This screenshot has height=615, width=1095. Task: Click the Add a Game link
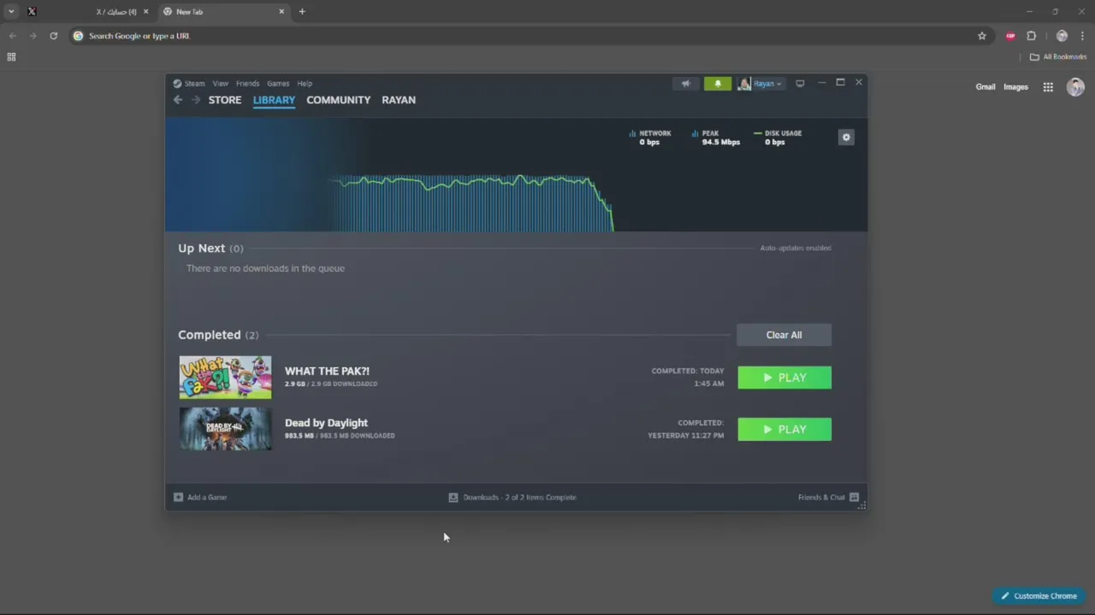click(207, 497)
